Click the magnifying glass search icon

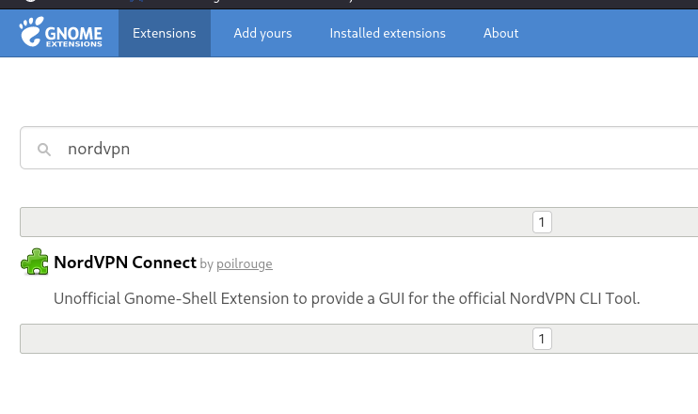tap(43, 150)
